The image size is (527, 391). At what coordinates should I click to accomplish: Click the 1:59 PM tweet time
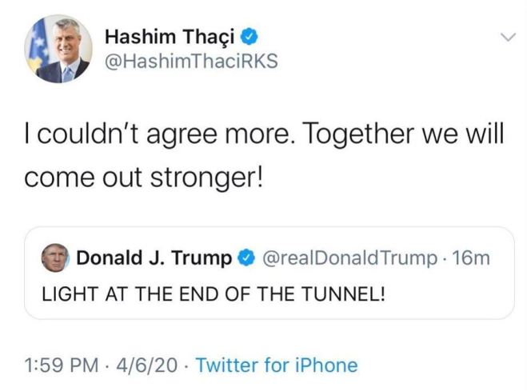(x=62, y=365)
